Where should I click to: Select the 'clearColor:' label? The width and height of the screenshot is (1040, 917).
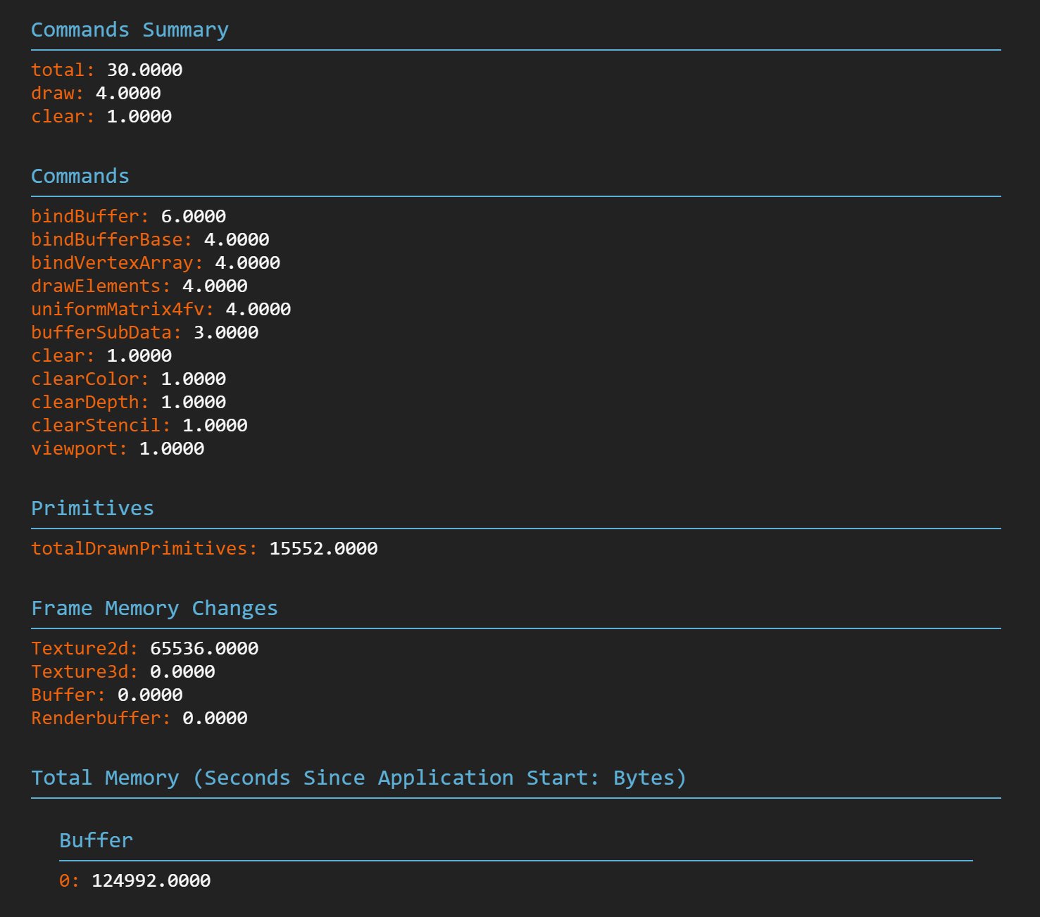(x=90, y=379)
